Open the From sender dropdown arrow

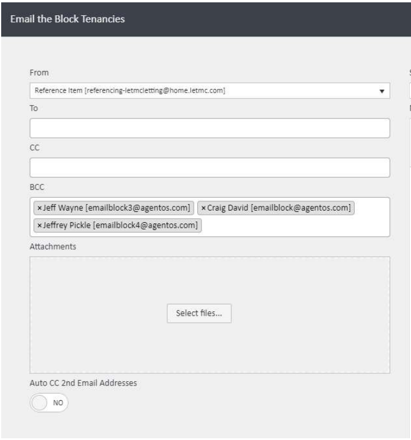[x=381, y=92]
